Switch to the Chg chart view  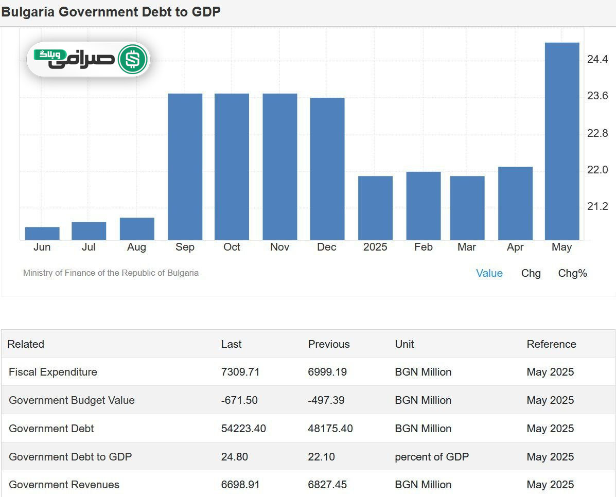coord(531,273)
